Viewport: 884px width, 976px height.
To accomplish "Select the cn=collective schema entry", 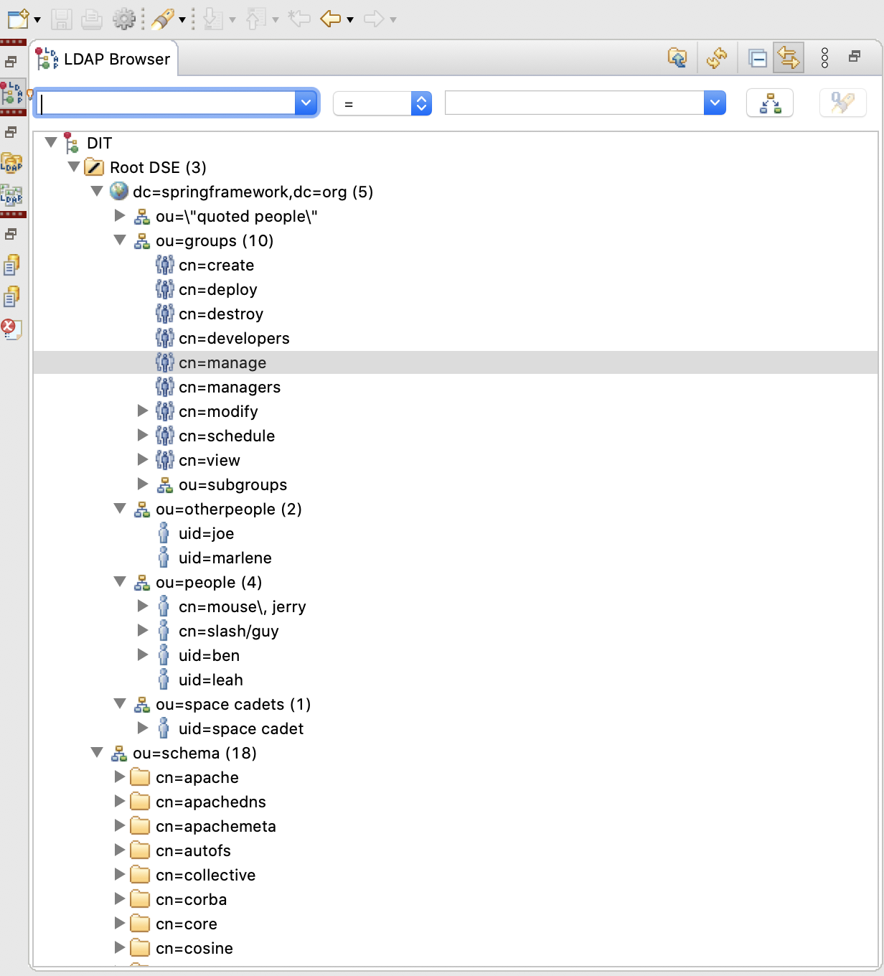I will tap(206, 876).
